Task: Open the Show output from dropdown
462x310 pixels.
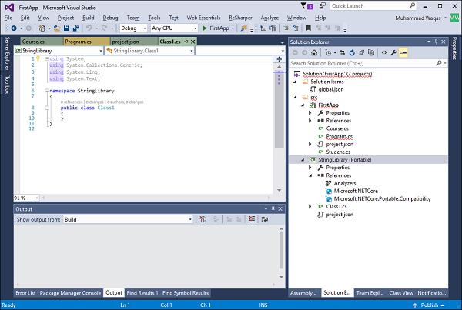Action: [128, 220]
